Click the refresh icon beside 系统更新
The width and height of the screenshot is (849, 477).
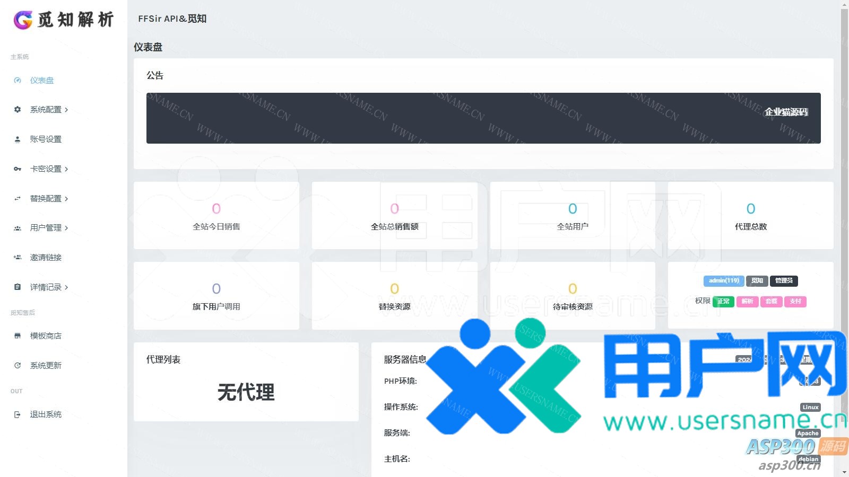[18, 366]
